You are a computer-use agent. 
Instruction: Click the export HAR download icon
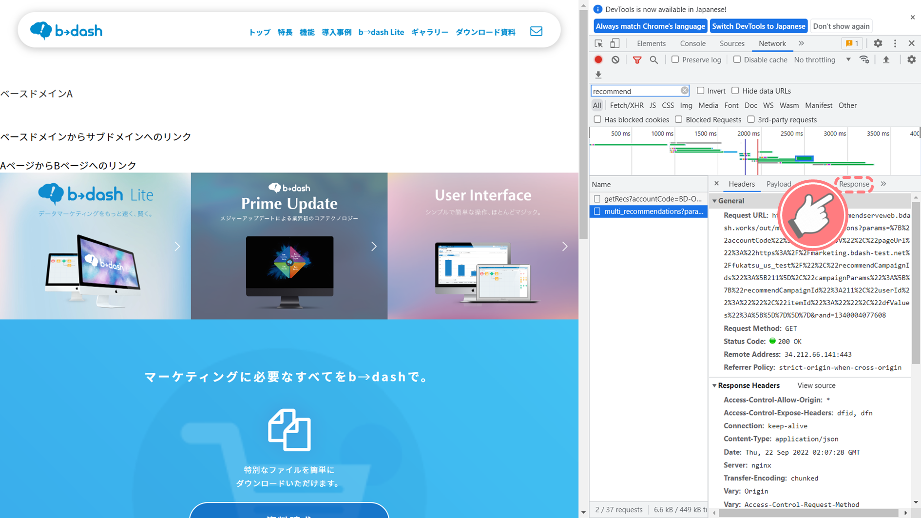pos(598,75)
